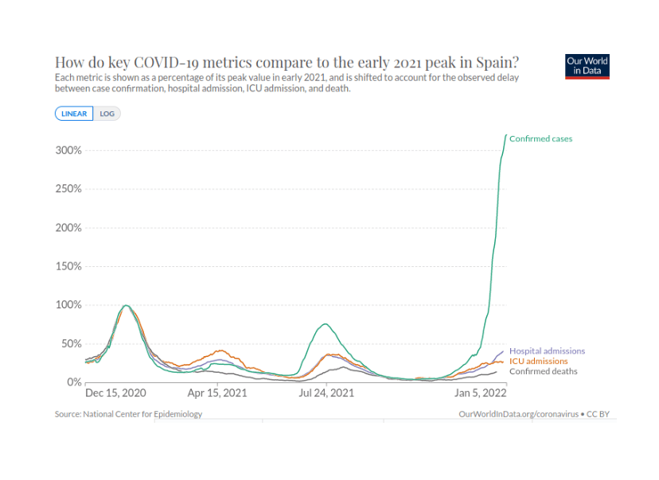659x480 pixels.
Task: Click the 100% y-axis label
Action: click(68, 305)
